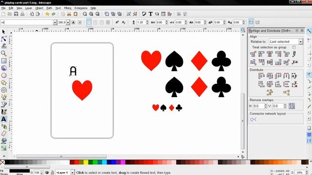Open the Filters menu

(68, 8)
